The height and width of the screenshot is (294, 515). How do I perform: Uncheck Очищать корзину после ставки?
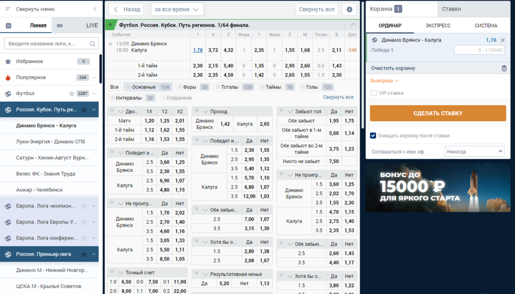pos(373,135)
